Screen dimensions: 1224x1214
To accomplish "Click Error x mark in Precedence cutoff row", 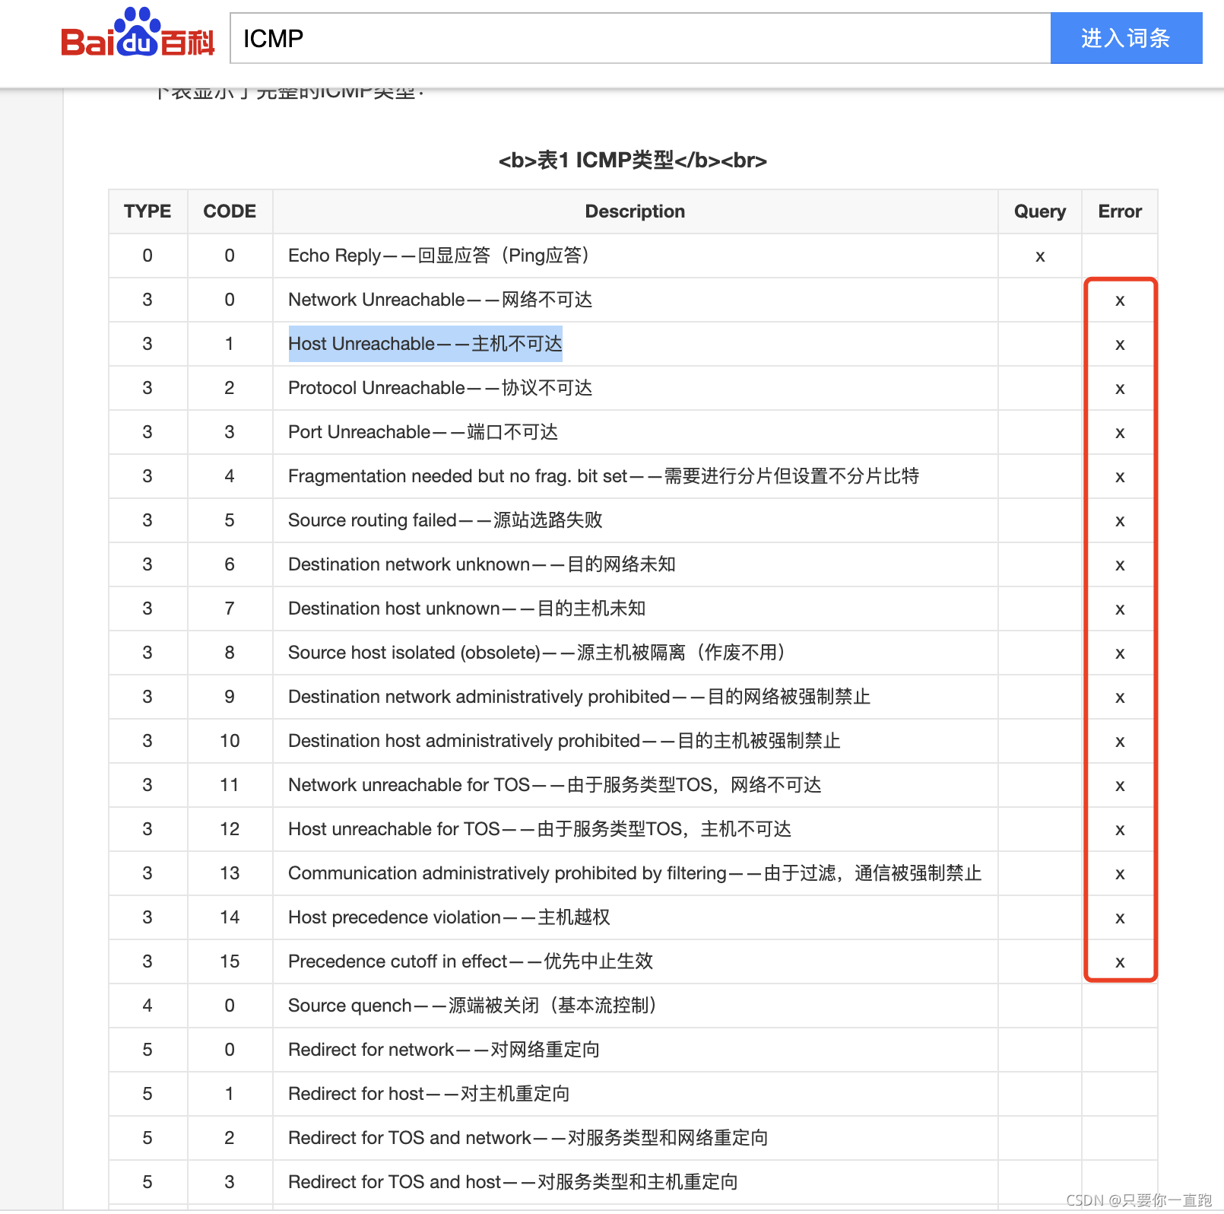I will [1120, 962].
